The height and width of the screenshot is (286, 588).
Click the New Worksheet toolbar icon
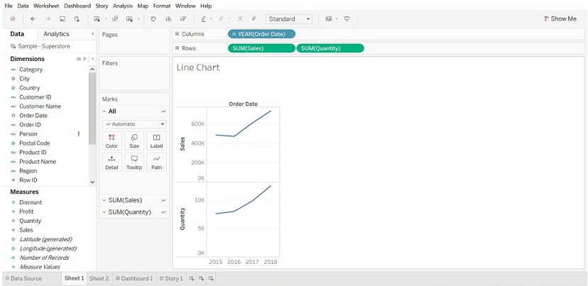(97, 18)
